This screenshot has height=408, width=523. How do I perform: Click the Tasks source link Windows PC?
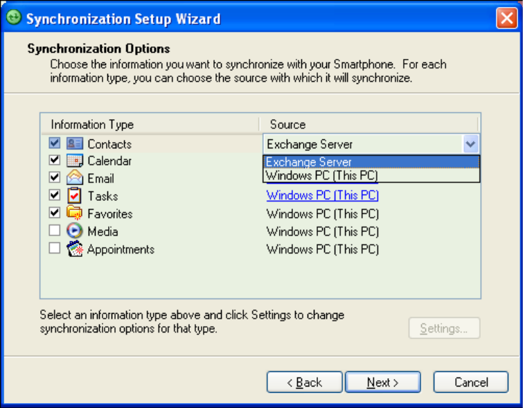(x=323, y=195)
